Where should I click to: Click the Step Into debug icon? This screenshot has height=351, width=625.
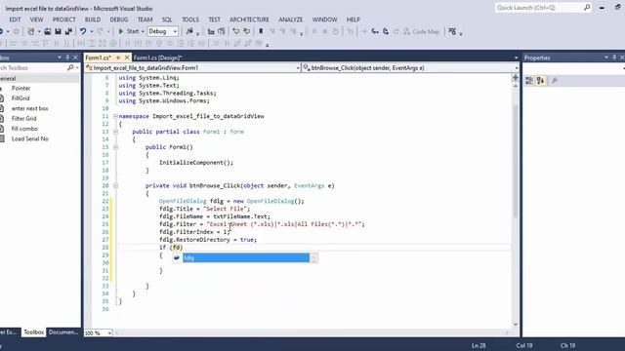(x=375, y=31)
